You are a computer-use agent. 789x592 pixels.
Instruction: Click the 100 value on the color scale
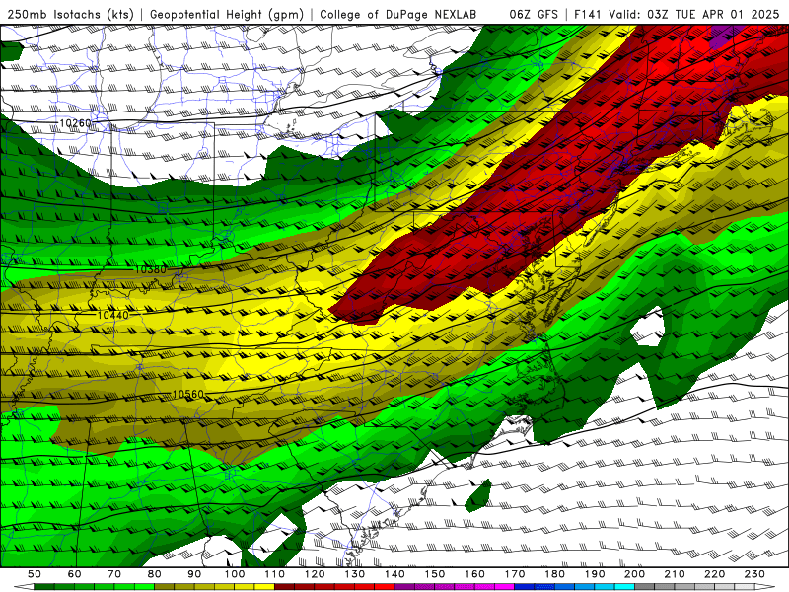coord(235,574)
